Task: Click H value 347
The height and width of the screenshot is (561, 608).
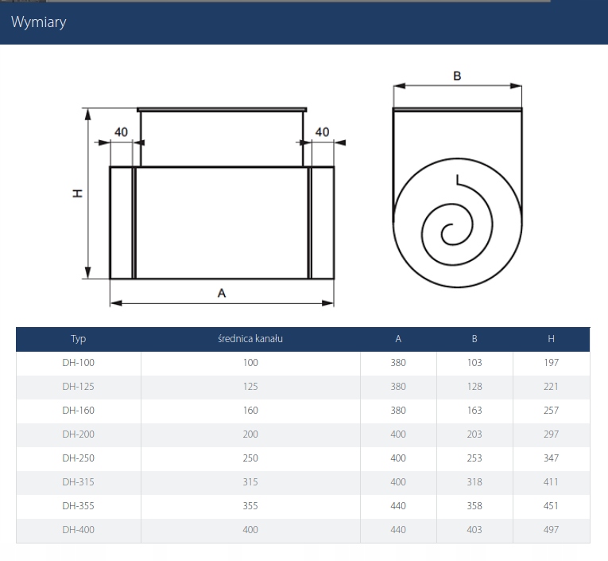Action: click(x=551, y=458)
